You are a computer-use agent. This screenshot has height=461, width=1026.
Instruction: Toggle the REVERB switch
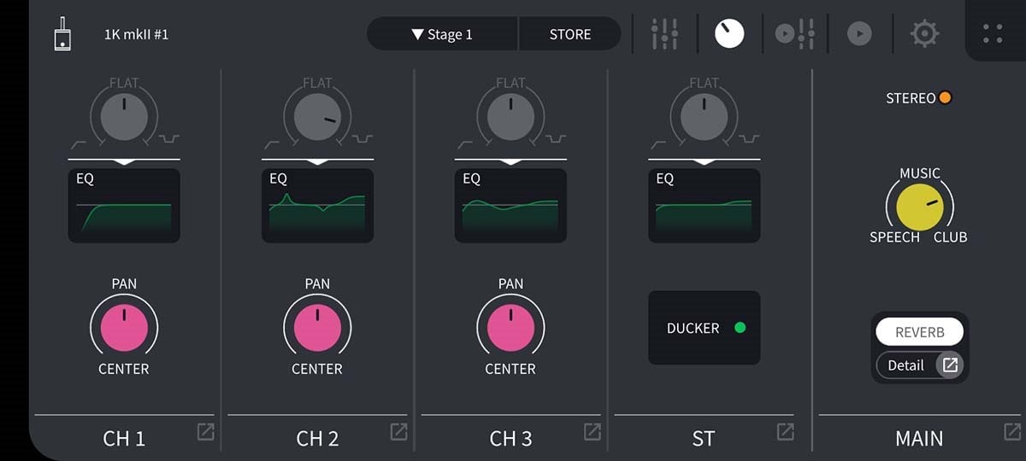[919, 332]
